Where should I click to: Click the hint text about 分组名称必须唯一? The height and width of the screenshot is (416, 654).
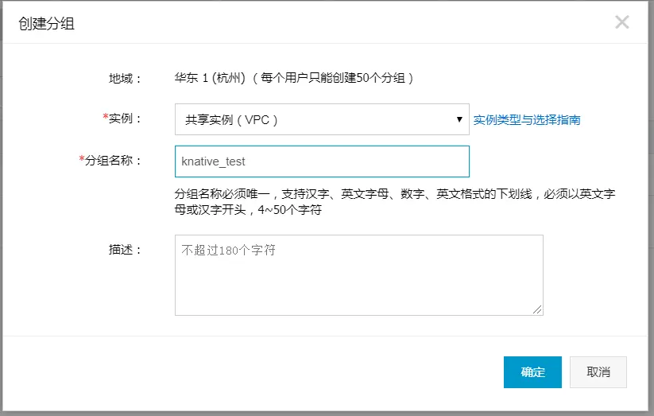pyautogui.click(x=395, y=202)
